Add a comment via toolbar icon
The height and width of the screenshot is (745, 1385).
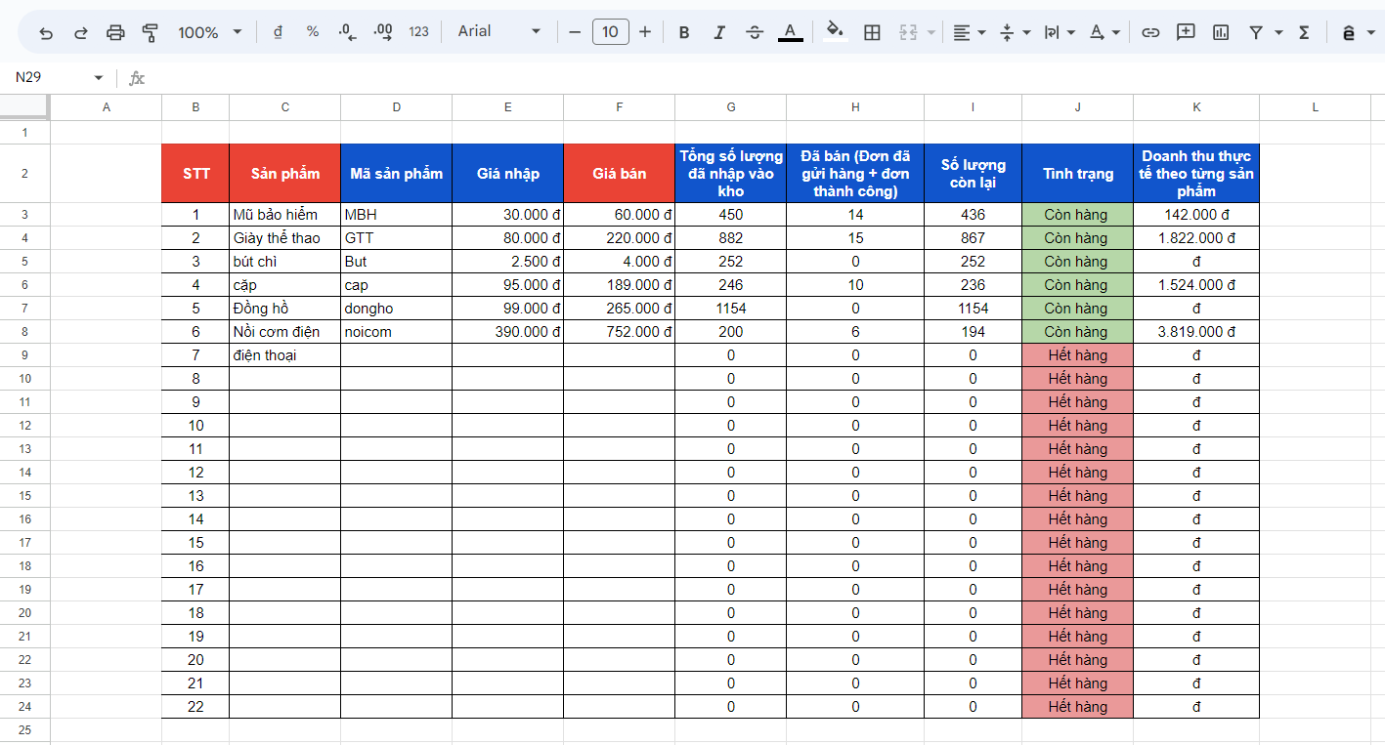tap(1186, 32)
